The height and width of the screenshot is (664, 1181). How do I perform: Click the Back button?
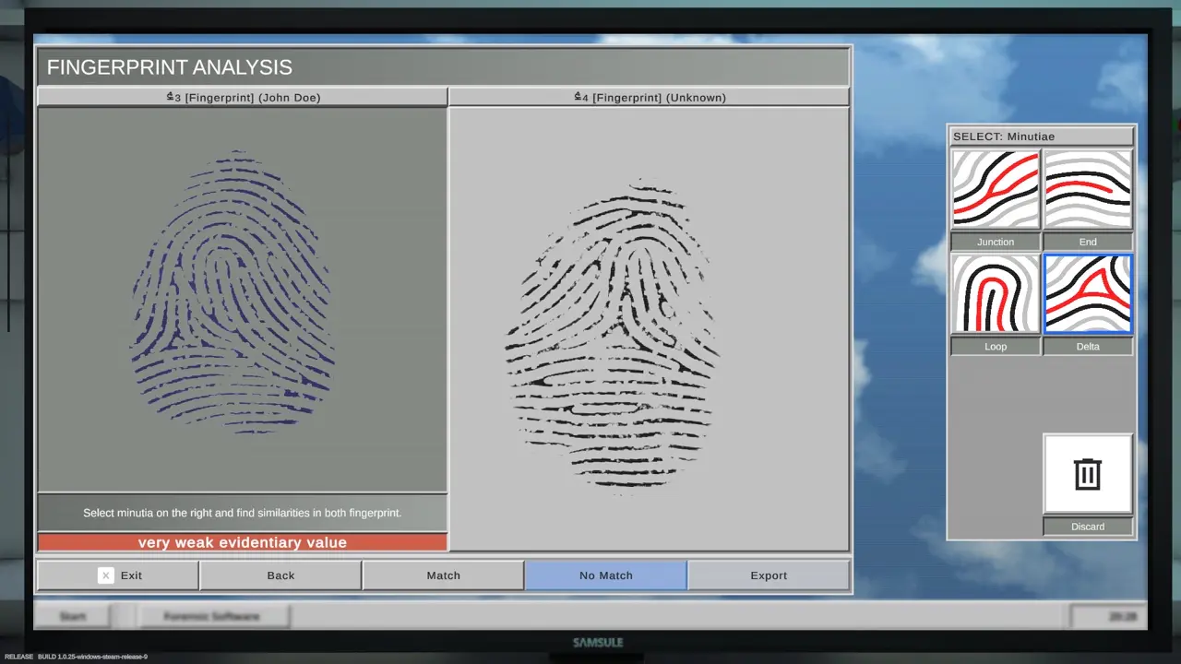click(x=280, y=575)
